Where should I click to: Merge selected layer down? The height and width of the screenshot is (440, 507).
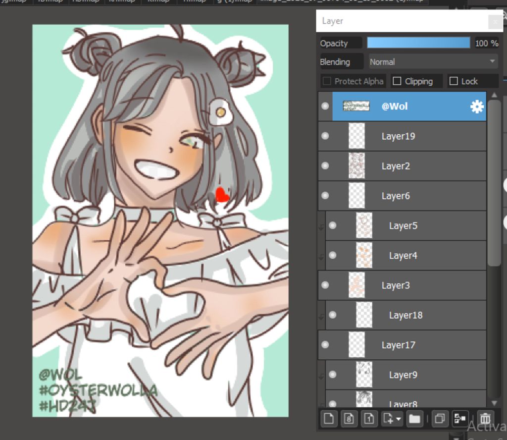pos(460,419)
